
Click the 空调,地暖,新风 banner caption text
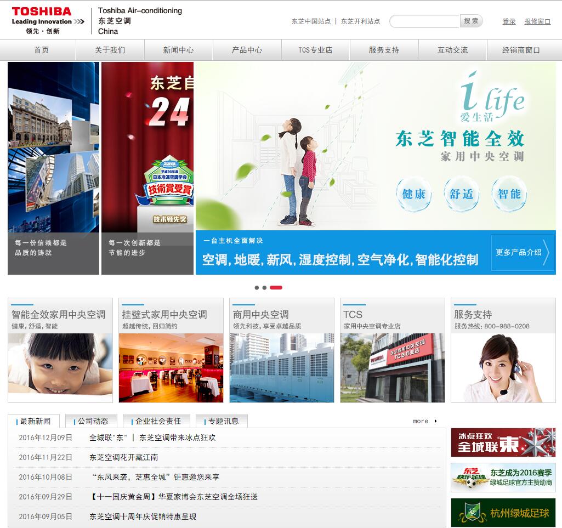point(340,259)
